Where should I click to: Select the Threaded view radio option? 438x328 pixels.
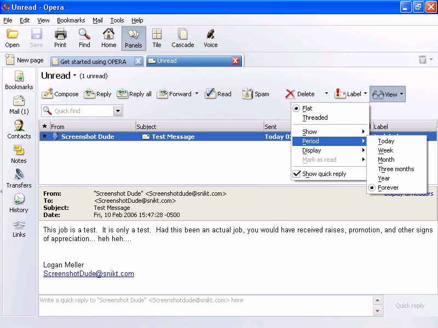[x=315, y=118]
